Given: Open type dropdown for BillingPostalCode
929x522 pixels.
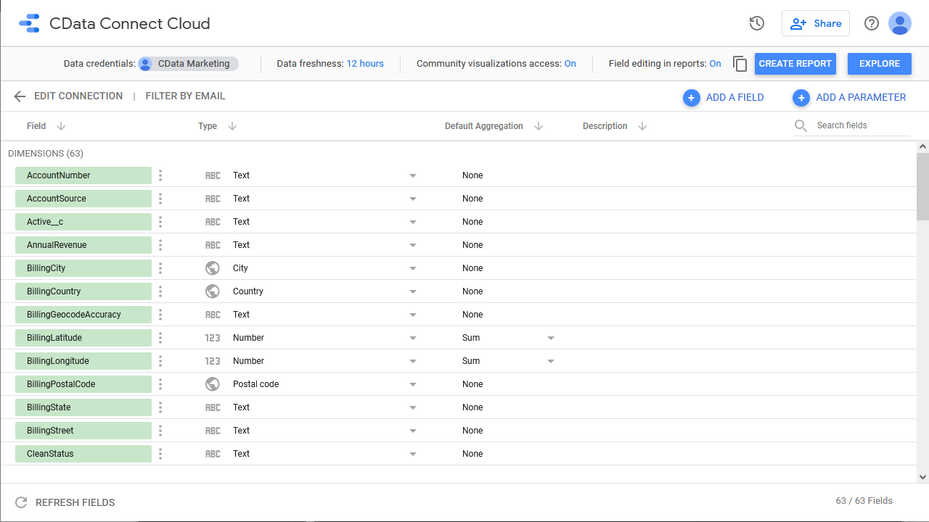Looking at the screenshot, I should pos(413,384).
